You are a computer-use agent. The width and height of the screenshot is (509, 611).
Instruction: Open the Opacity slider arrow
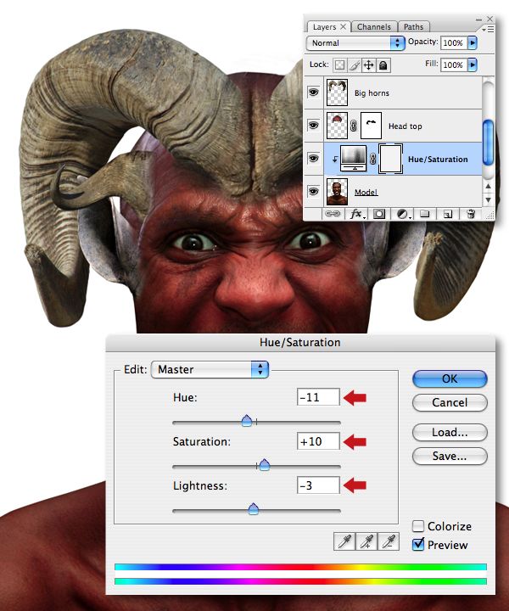point(473,42)
